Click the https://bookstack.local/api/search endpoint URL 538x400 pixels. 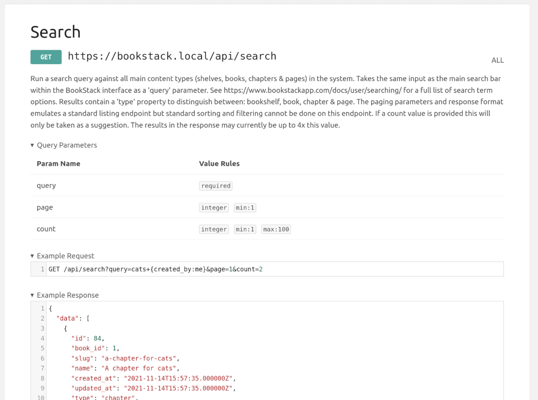tap(172, 56)
